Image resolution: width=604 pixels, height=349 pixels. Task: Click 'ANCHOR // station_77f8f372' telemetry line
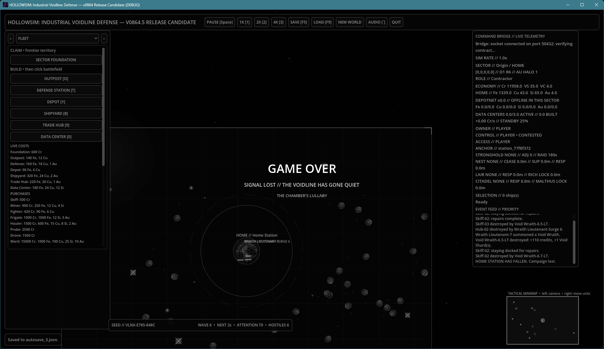click(503, 148)
